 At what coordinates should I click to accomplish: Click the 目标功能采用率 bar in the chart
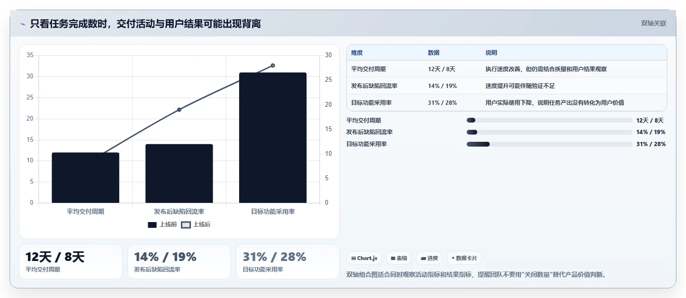pos(273,138)
